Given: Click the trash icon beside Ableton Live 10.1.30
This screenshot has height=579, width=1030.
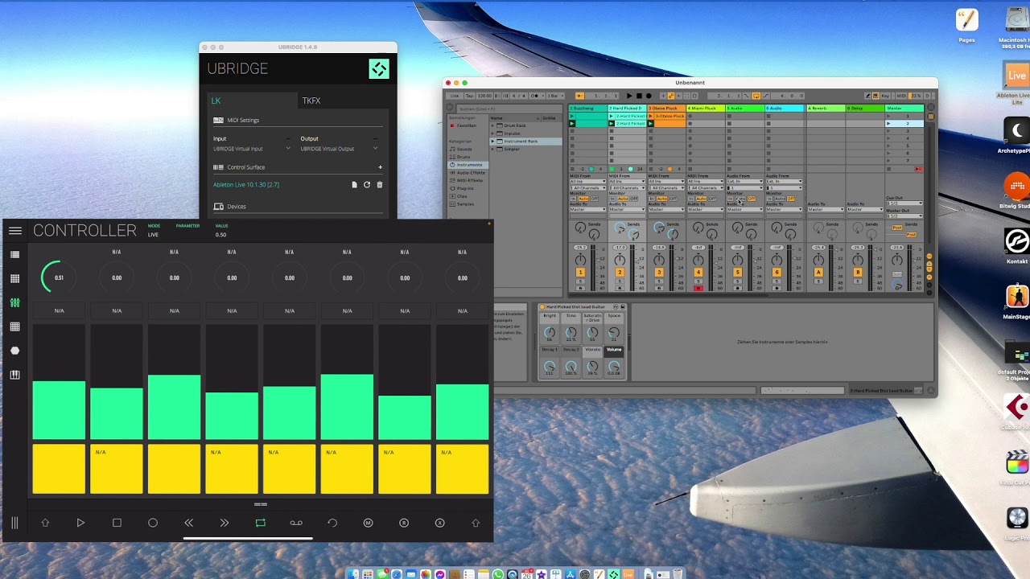Looking at the screenshot, I should (380, 185).
